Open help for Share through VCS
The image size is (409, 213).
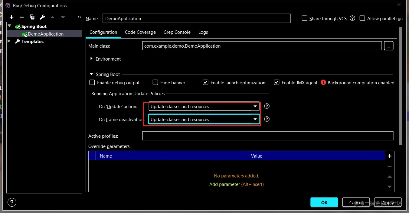click(352, 18)
